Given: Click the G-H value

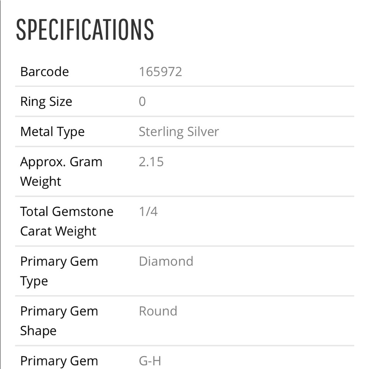Looking at the screenshot, I should (x=150, y=361).
